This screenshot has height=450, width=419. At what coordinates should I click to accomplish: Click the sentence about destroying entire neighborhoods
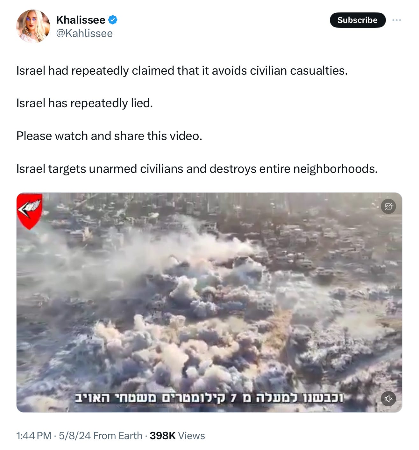pyautogui.click(x=197, y=169)
